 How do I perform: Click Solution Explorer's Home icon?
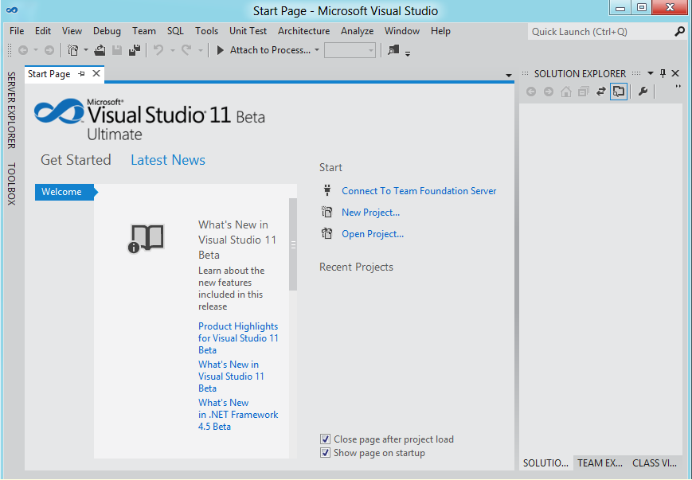[x=565, y=92]
